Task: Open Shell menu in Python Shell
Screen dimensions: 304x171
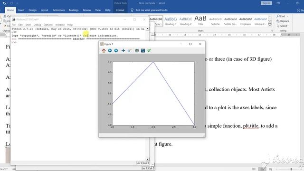Action: pyautogui.click(x=28, y=25)
